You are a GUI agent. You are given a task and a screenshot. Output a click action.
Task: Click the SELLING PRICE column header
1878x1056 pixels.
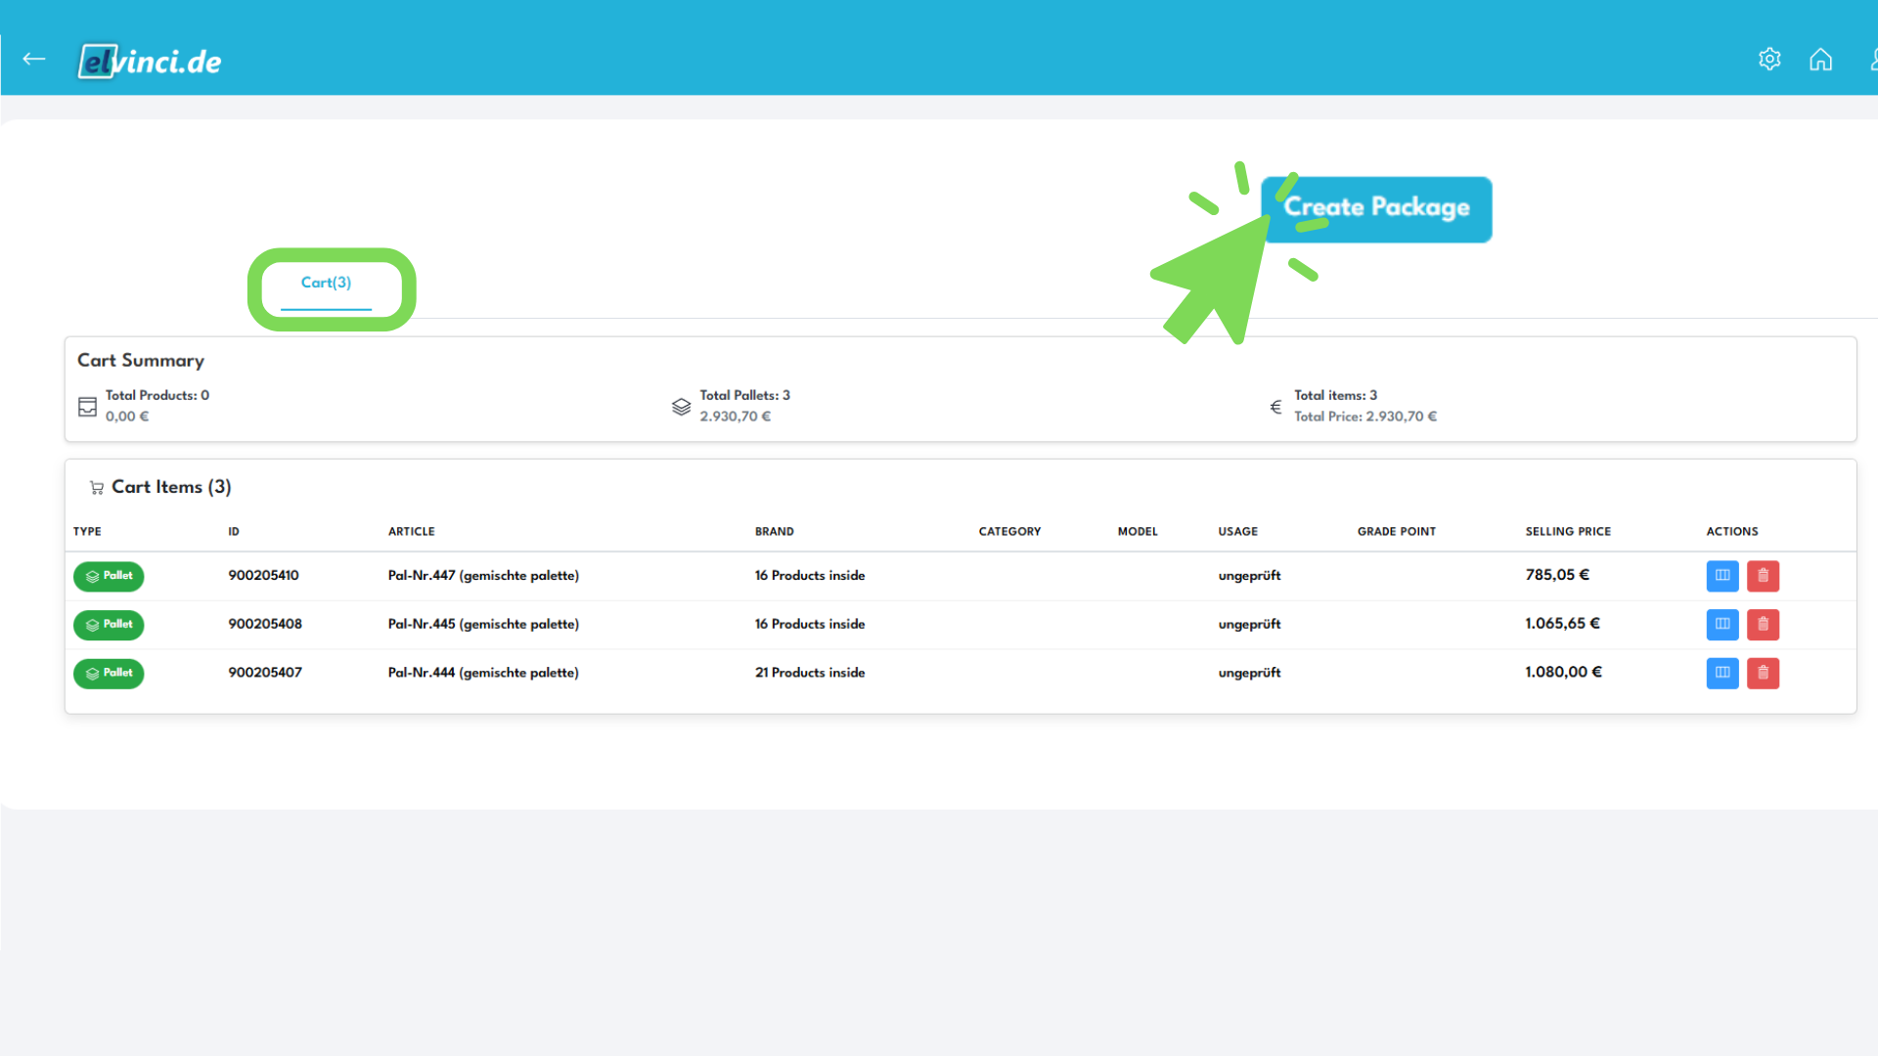click(x=1567, y=531)
